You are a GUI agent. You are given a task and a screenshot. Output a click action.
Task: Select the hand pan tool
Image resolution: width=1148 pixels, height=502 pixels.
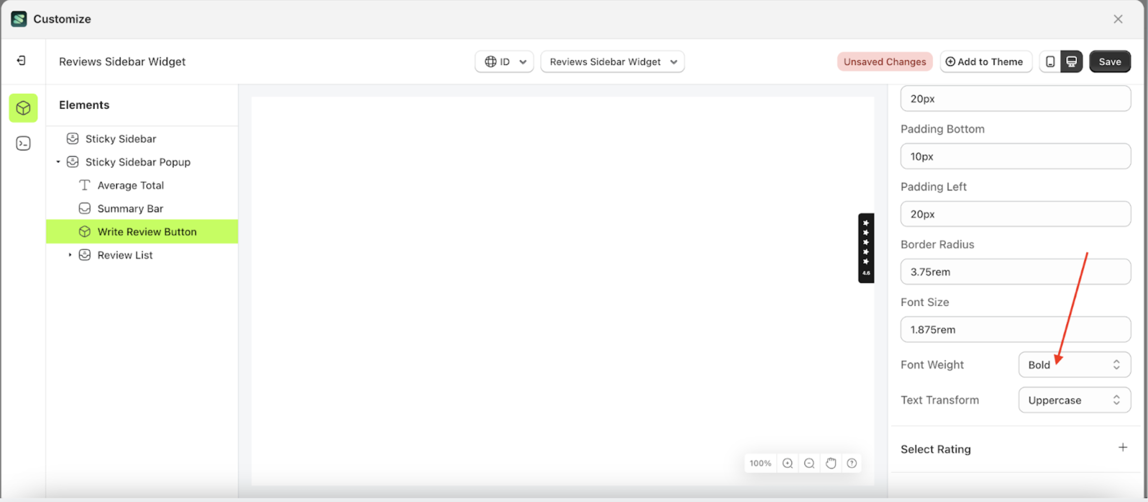(831, 463)
